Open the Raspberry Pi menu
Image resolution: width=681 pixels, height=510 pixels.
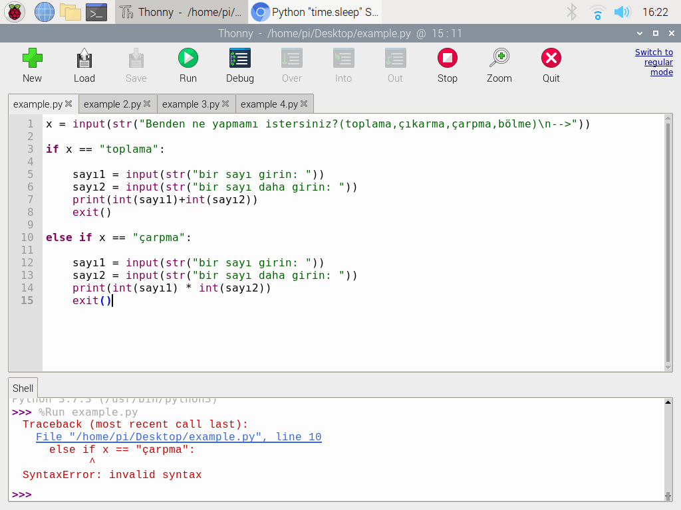click(x=15, y=12)
